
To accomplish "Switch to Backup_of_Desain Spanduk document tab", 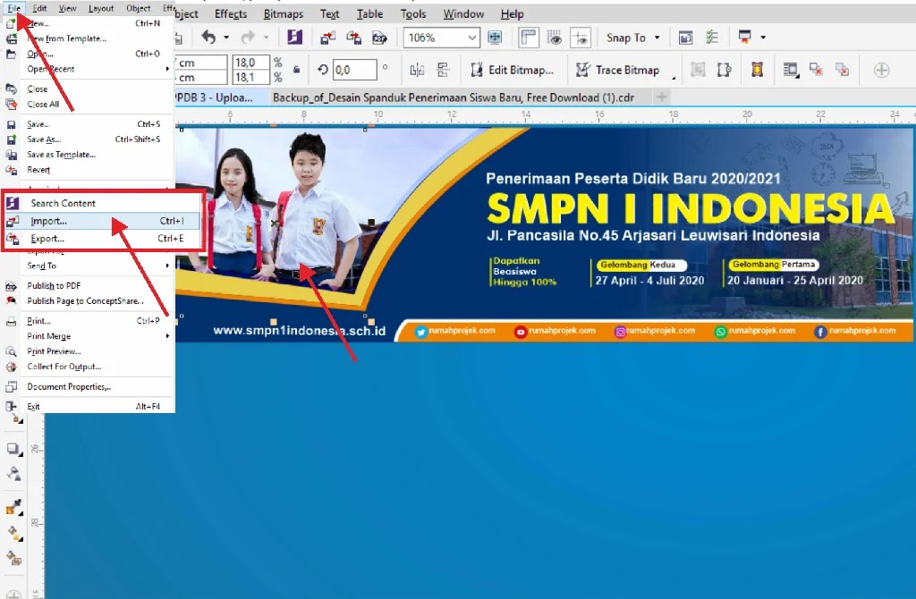I will 454,97.
